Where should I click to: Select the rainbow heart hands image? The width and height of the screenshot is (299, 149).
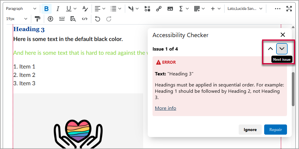point(78,121)
